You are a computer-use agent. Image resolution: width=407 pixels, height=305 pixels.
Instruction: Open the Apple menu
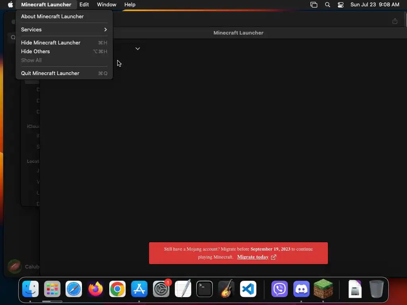click(10, 4)
